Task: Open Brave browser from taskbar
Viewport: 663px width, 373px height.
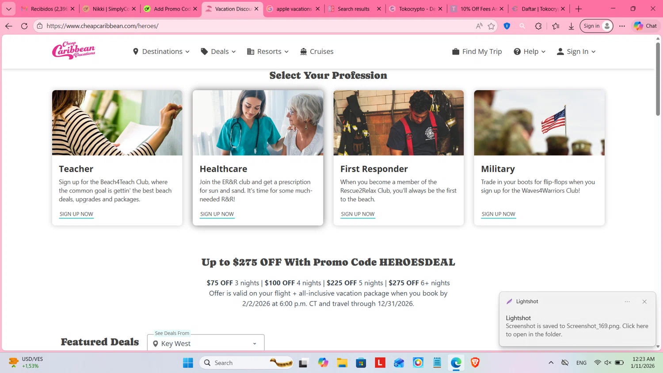Action: (475, 363)
